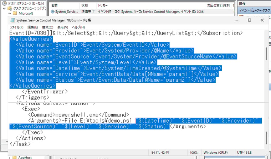Click the </ValueQueries> closing tag
The height and width of the screenshot is (159, 271).
(x=32, y=86)
